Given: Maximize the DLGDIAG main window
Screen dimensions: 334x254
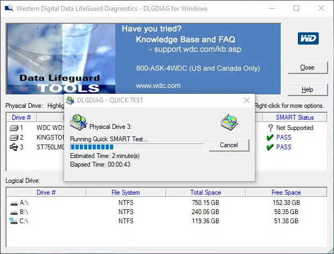Looking at the screenshot, I should 296,8.
